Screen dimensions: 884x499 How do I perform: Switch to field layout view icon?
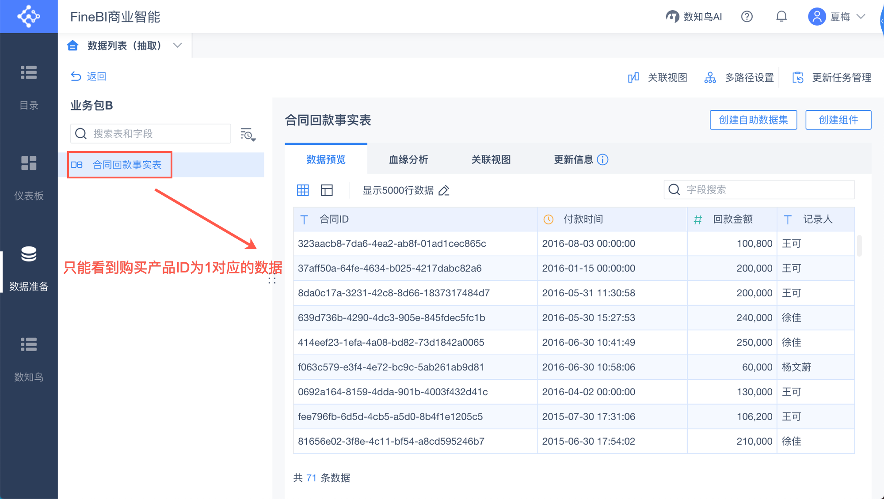coord(327,190)
